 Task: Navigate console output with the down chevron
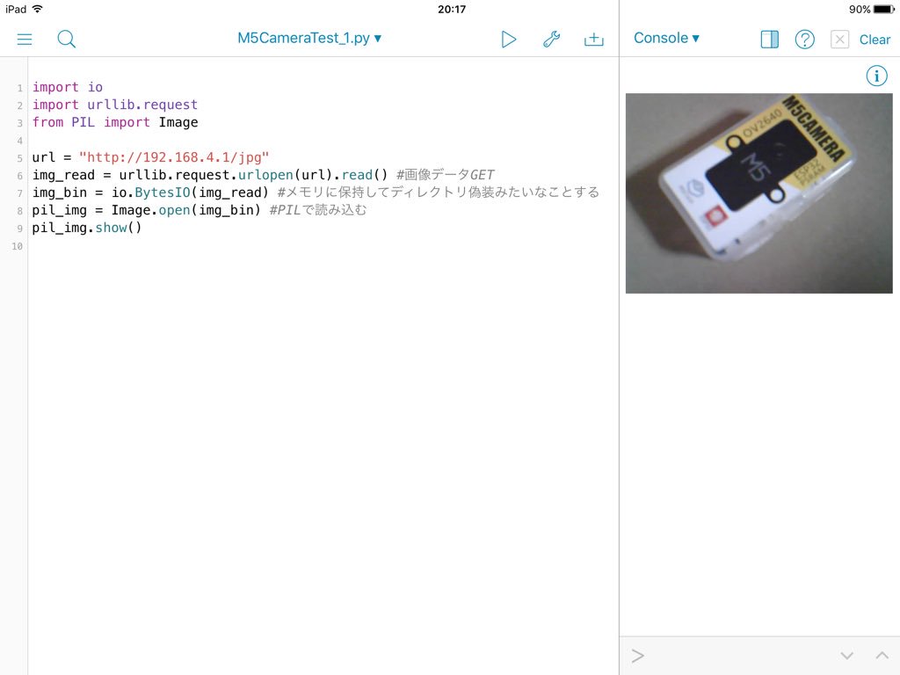tap(846, 655)
